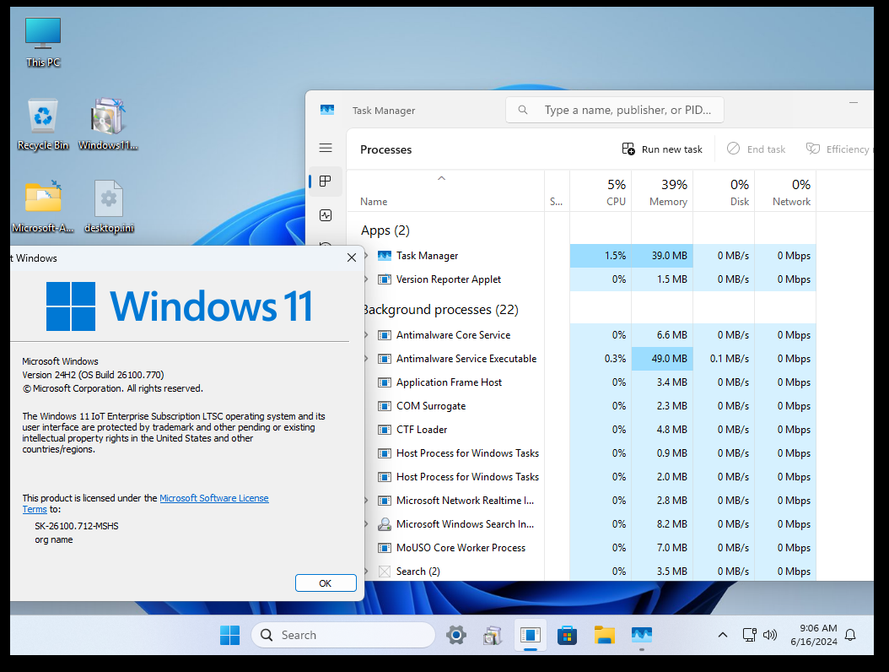The image size is (889, 672).
Task: Open the clock showing 9:06 AM
Action: (814, 635)
